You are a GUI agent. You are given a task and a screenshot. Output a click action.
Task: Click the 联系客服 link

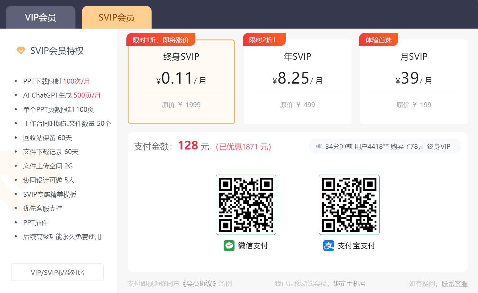[x=455, y=284]
